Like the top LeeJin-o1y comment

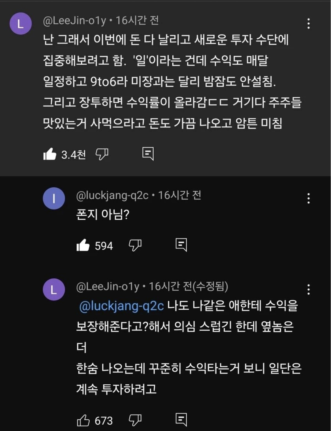(x=50, y=154)
